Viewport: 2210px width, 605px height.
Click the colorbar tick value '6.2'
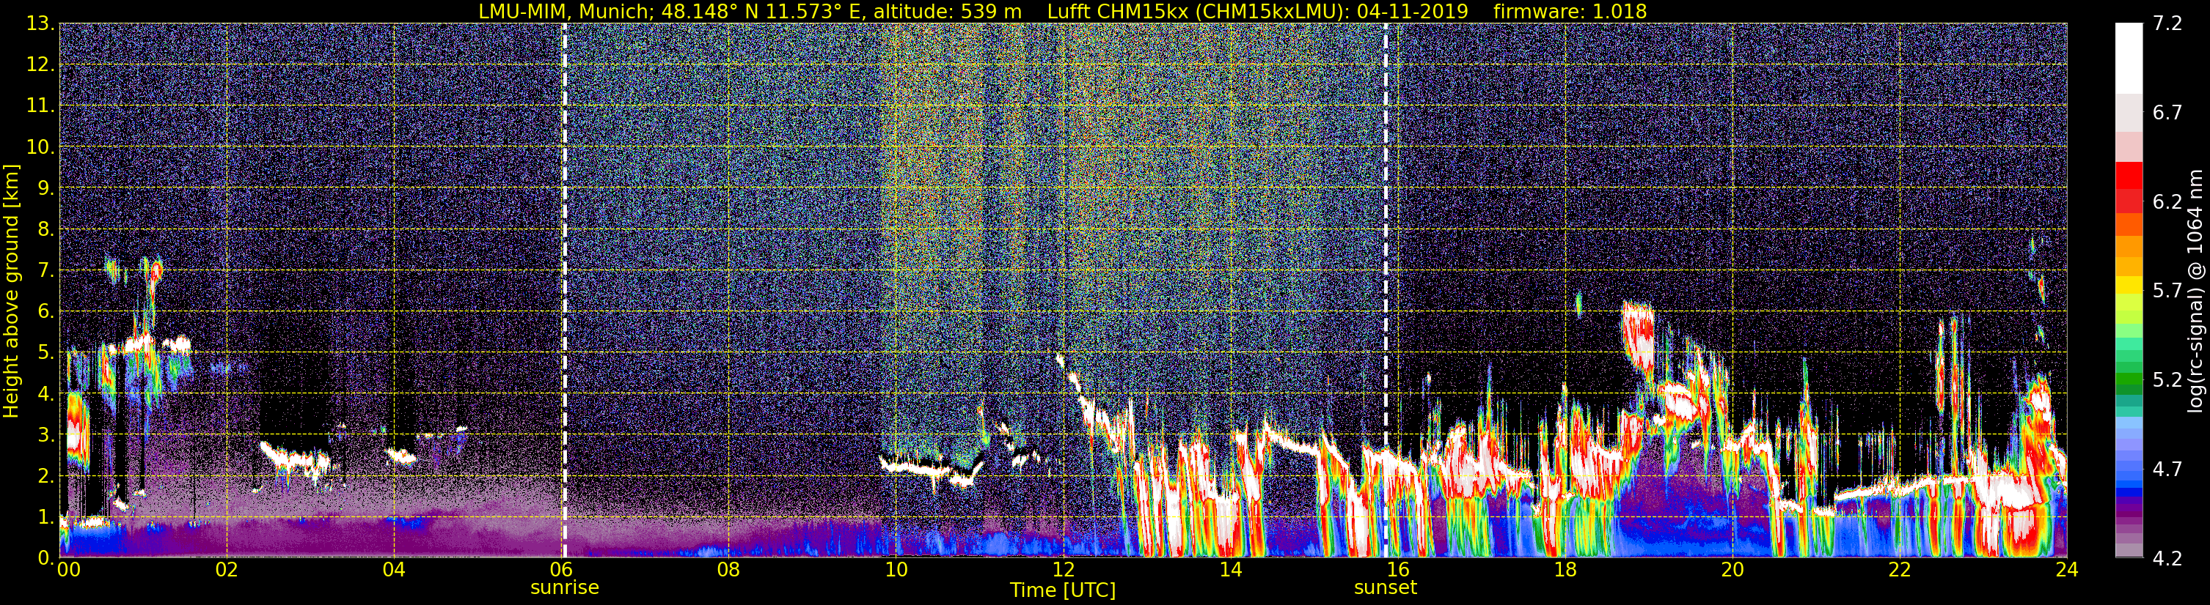click(2167, 202)
